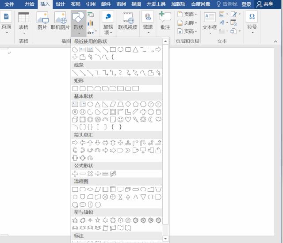283x243 pixels.
Task: Select the smiley face in 基本形状
Action: coord(120,119)
